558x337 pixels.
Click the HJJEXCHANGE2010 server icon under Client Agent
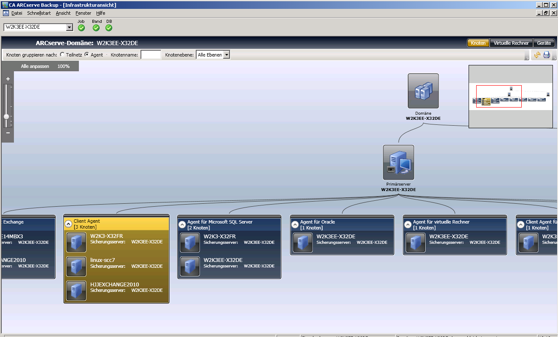coord(76,291)
